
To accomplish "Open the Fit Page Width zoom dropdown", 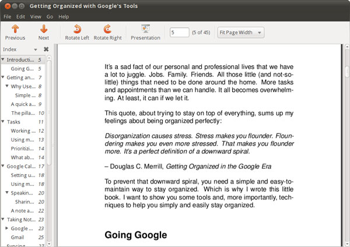I will coord(241,33).
